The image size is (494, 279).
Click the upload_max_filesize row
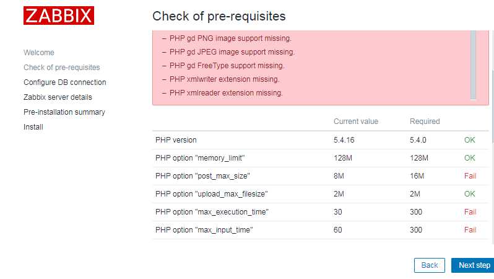(321, 194)
